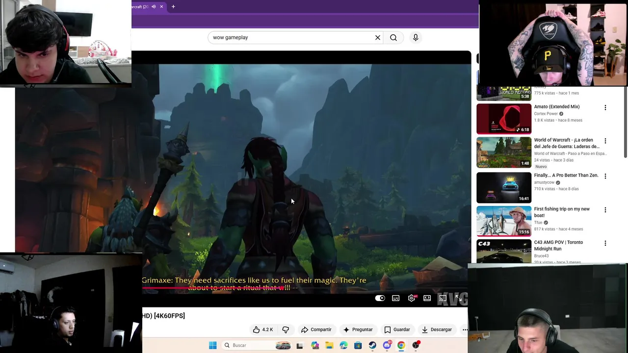
Task: Download video with Descargar button
Action: pos(437,329)
